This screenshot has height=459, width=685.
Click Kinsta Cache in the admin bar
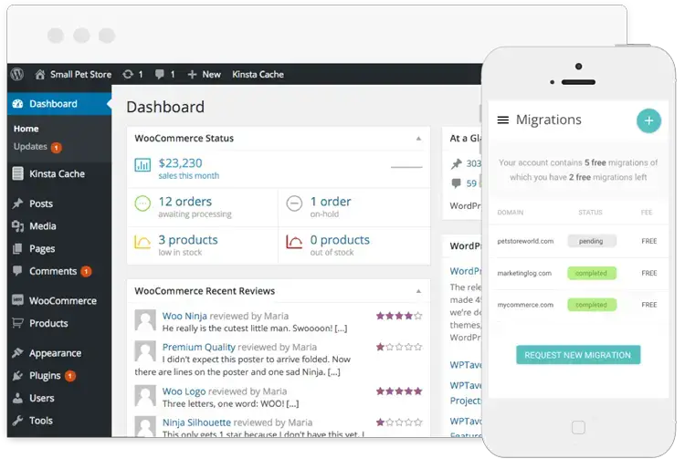click(x=258, y=75)
